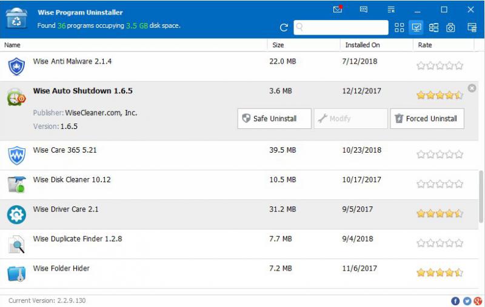Image resolution: width=485 pixels, height=307 pixels.
Task: Click the Wise Auto Shutdown clock icon
Action: pyautogui.click(x=16, y=97)
